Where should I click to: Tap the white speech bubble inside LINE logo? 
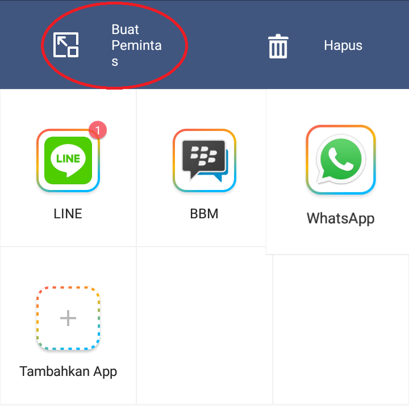(x=68, y=160)
